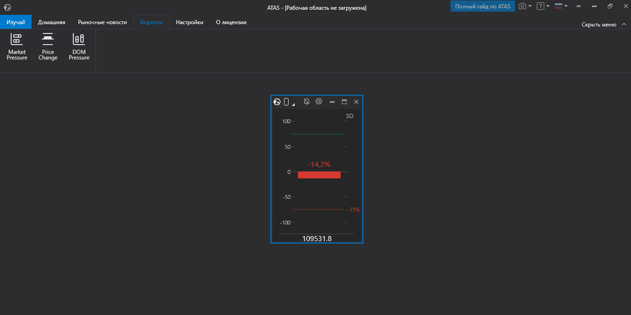Click 'Скрыть меню' to hide ribbon
Viewport: 631px width, 315px height.
[599, 25]
